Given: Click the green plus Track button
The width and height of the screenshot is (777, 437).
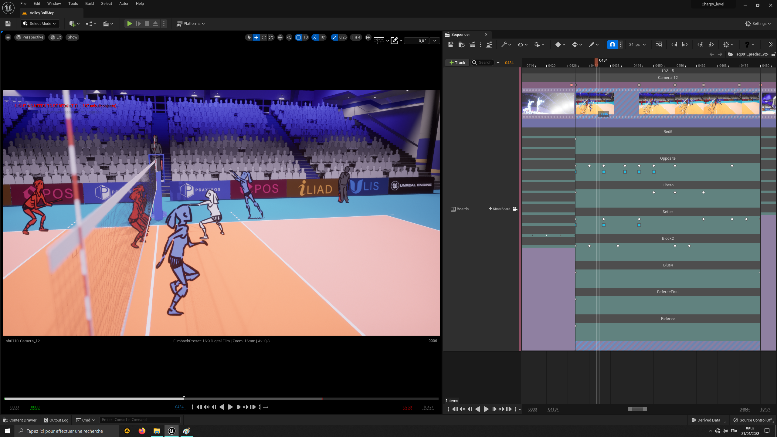Looking at the screenshot, I should (x=457, y=63).
